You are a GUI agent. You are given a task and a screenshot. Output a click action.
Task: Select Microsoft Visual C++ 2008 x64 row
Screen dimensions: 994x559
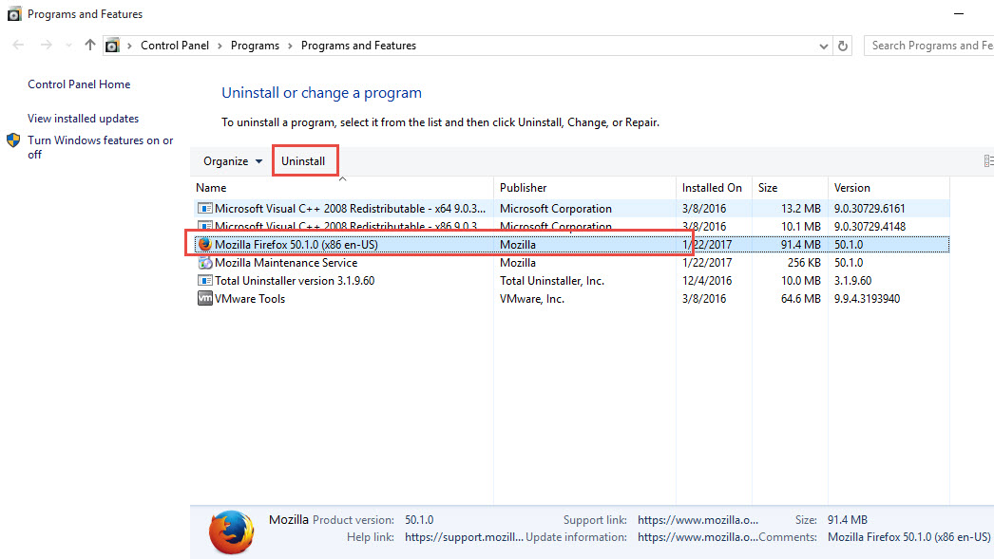572,208
